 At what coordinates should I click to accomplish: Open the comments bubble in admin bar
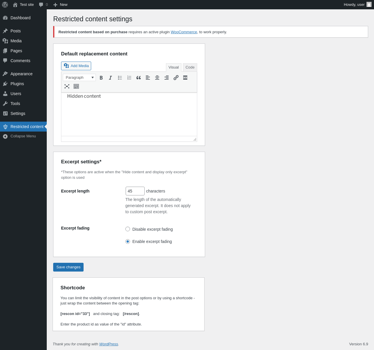click(43, 5)
